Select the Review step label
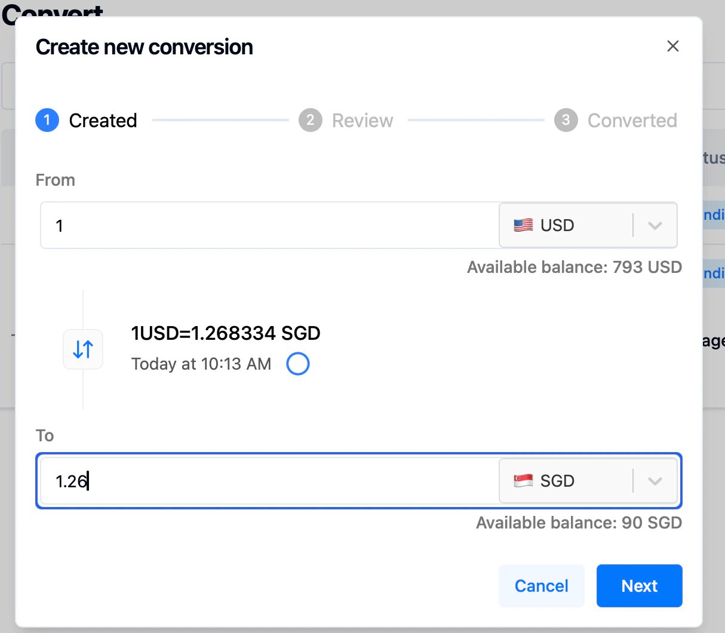 coord(362,120)
